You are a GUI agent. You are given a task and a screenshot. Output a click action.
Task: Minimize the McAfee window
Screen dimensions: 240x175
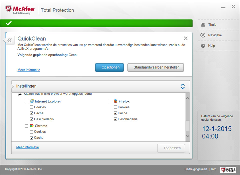223,7
